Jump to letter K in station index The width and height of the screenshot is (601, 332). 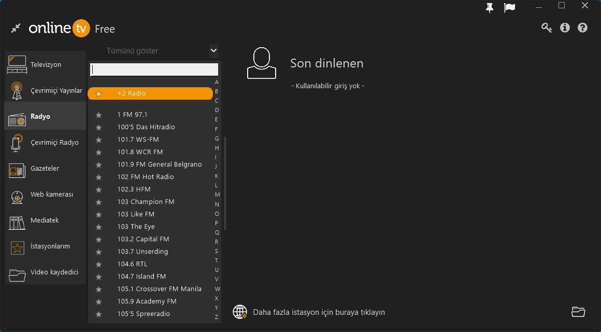click(217, 176)
